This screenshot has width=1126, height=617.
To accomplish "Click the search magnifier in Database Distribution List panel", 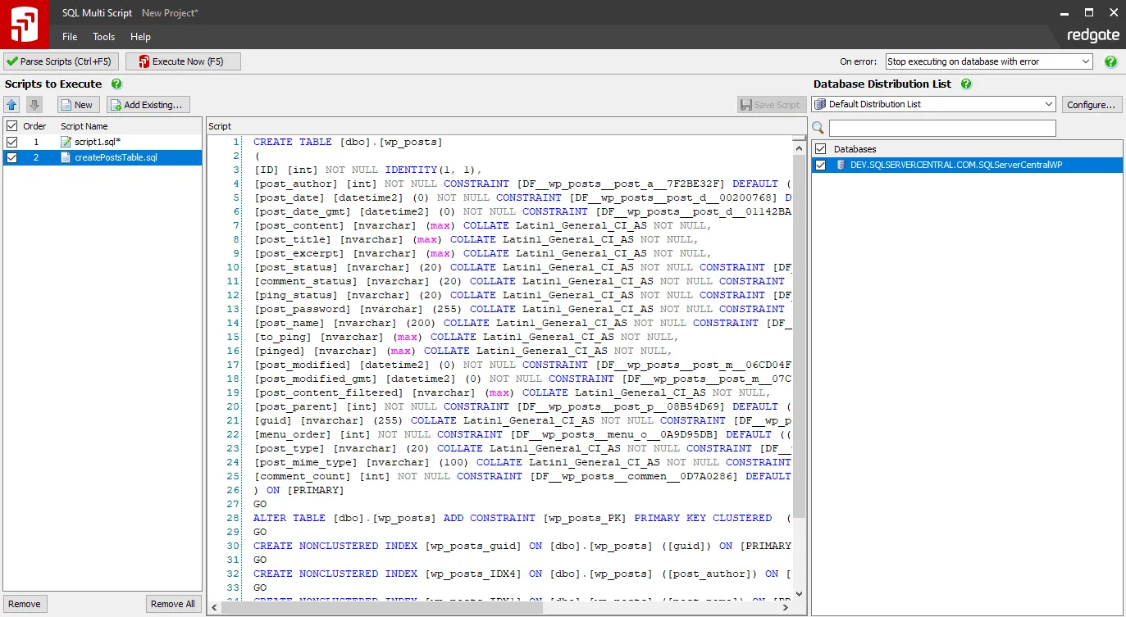I will [818, 128].
